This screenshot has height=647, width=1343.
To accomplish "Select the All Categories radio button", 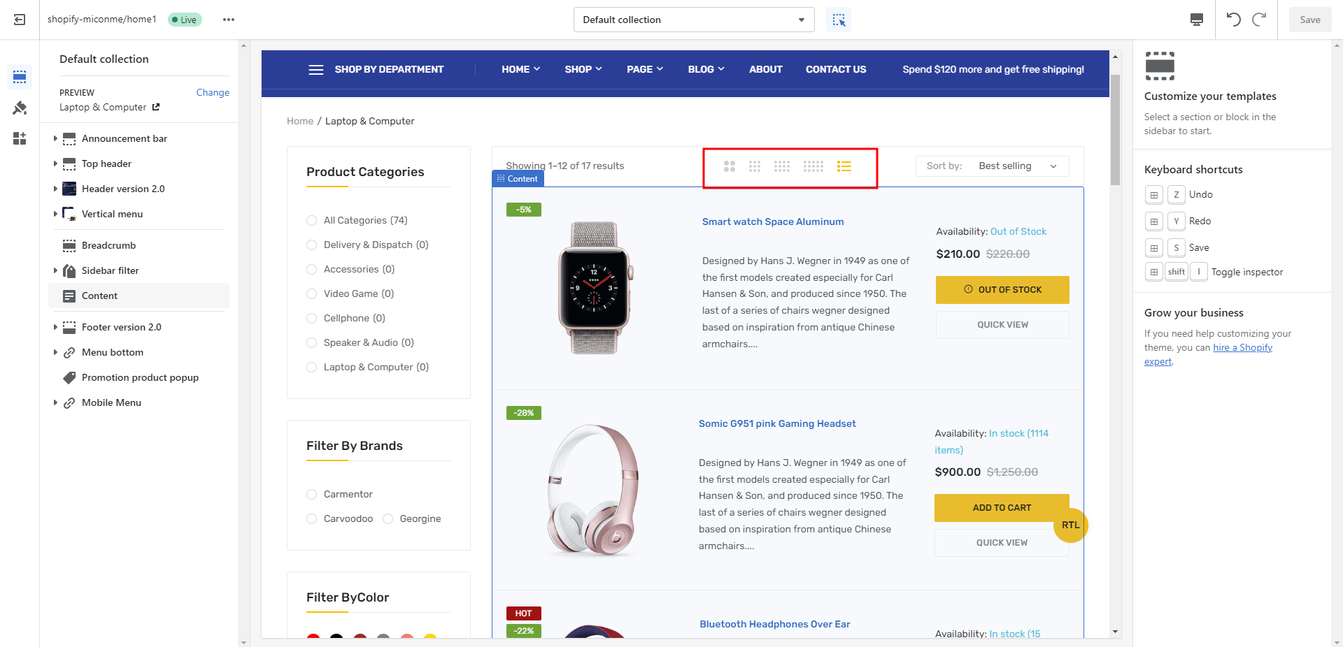I will coord(312,221).
